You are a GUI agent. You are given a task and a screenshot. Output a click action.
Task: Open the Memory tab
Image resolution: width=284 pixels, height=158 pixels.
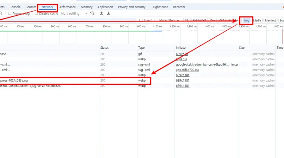(x=86, y=7)
